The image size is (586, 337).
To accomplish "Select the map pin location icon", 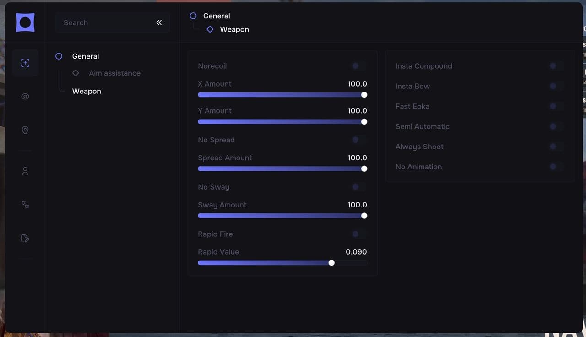I will (25, 130).
